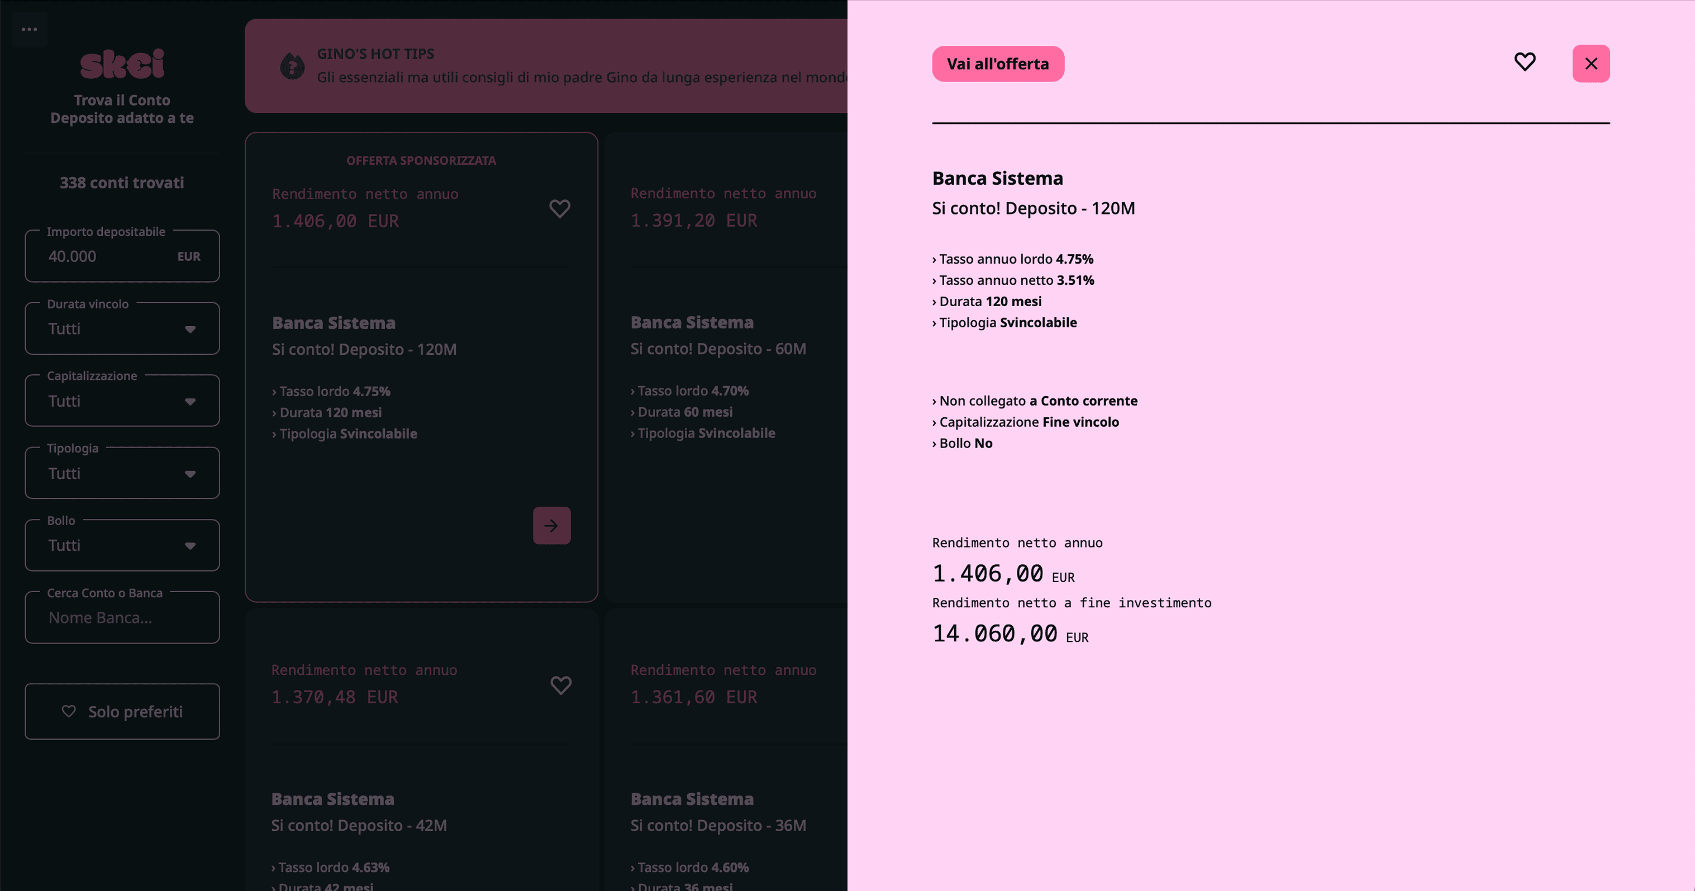Image resolution: width=1695 pixels, height=891 pixels.
Task: Close the offer detail panel
Action: [x=1591, y=64]
